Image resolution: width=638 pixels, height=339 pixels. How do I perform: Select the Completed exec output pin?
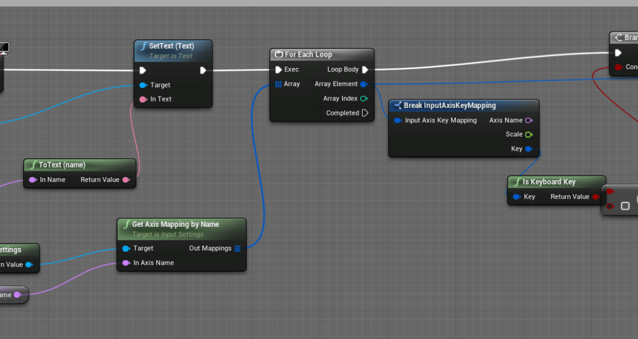click(x=365, y=113)
